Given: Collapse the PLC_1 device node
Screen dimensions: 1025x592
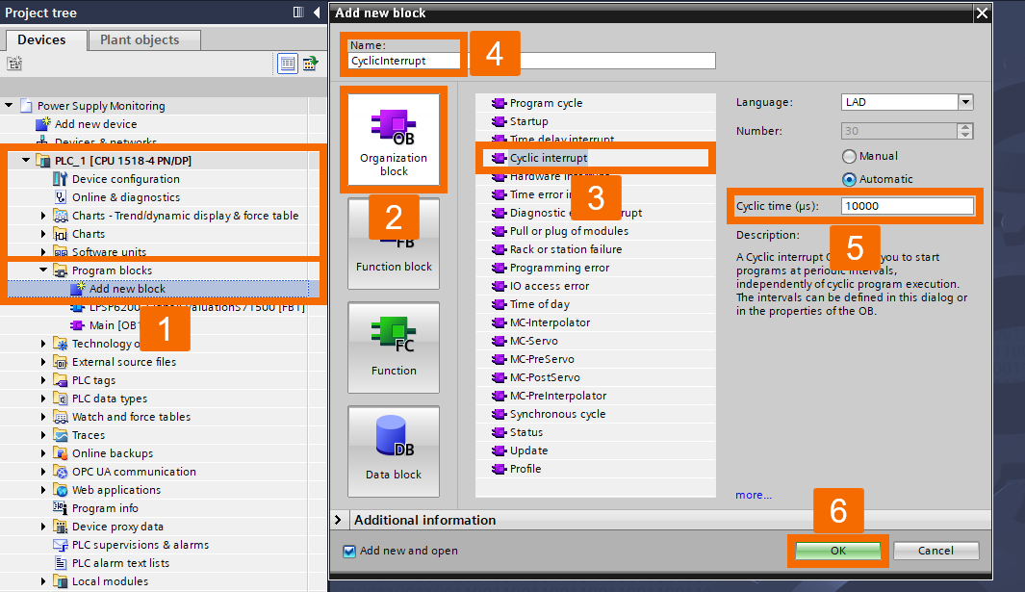Looking at the screenshot, I should pyautogui.click(x=26, y=160).
